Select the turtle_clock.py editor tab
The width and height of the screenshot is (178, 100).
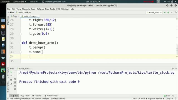click(x=30, y=16)
